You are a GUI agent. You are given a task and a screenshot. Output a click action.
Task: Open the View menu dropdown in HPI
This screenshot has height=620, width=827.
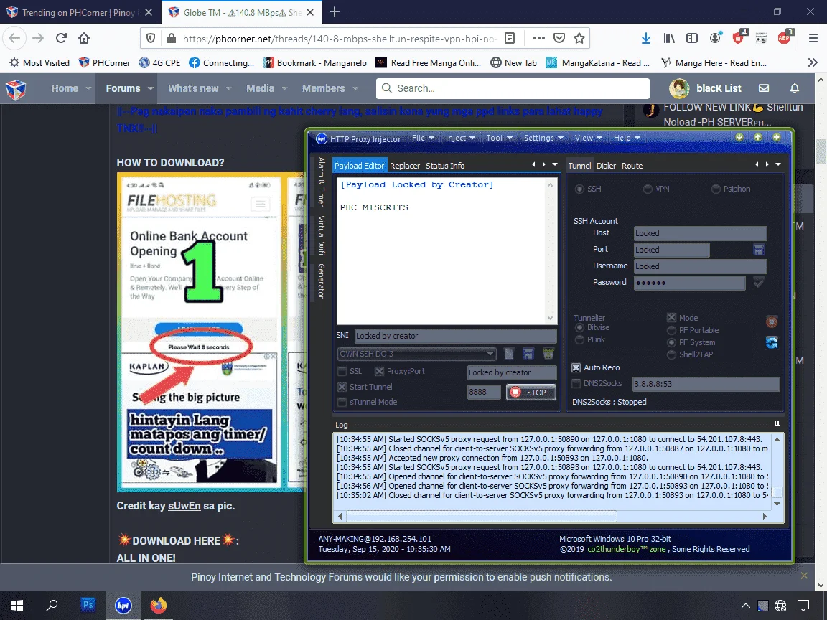(x=588, y=138)
